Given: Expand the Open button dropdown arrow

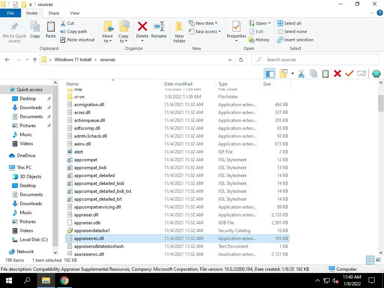Looking at the screenshot, I should pyautogui.click(x=269, y=23).
